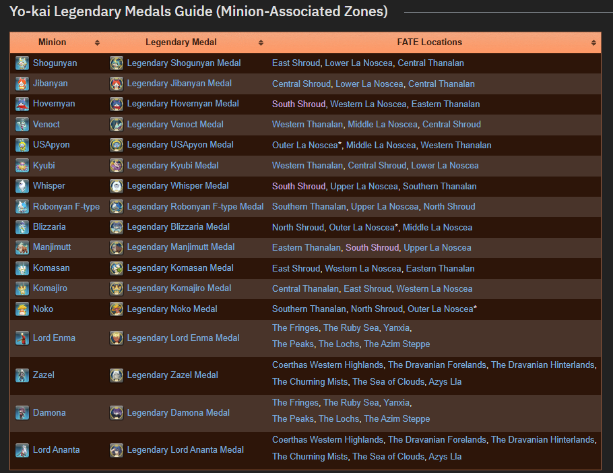Open Southern Thanalan link in Whisper row
Screen dimensions: 613x473
(439, 186)
